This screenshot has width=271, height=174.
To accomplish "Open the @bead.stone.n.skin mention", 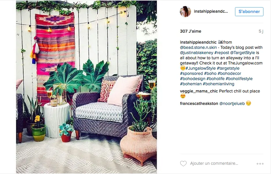I will (198, 47).
